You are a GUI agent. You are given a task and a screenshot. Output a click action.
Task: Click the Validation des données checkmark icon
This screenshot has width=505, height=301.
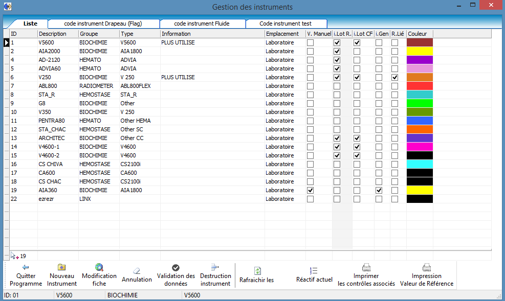pos(175,268)
